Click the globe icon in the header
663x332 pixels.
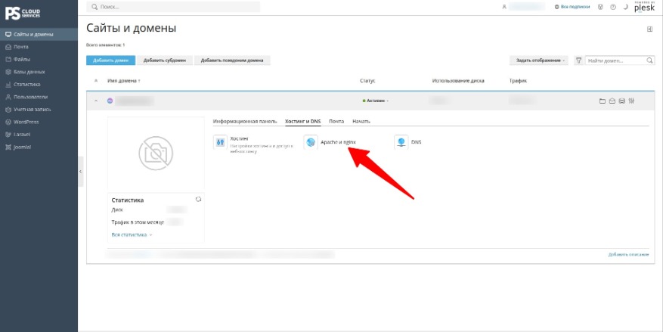tap(600, 8)
